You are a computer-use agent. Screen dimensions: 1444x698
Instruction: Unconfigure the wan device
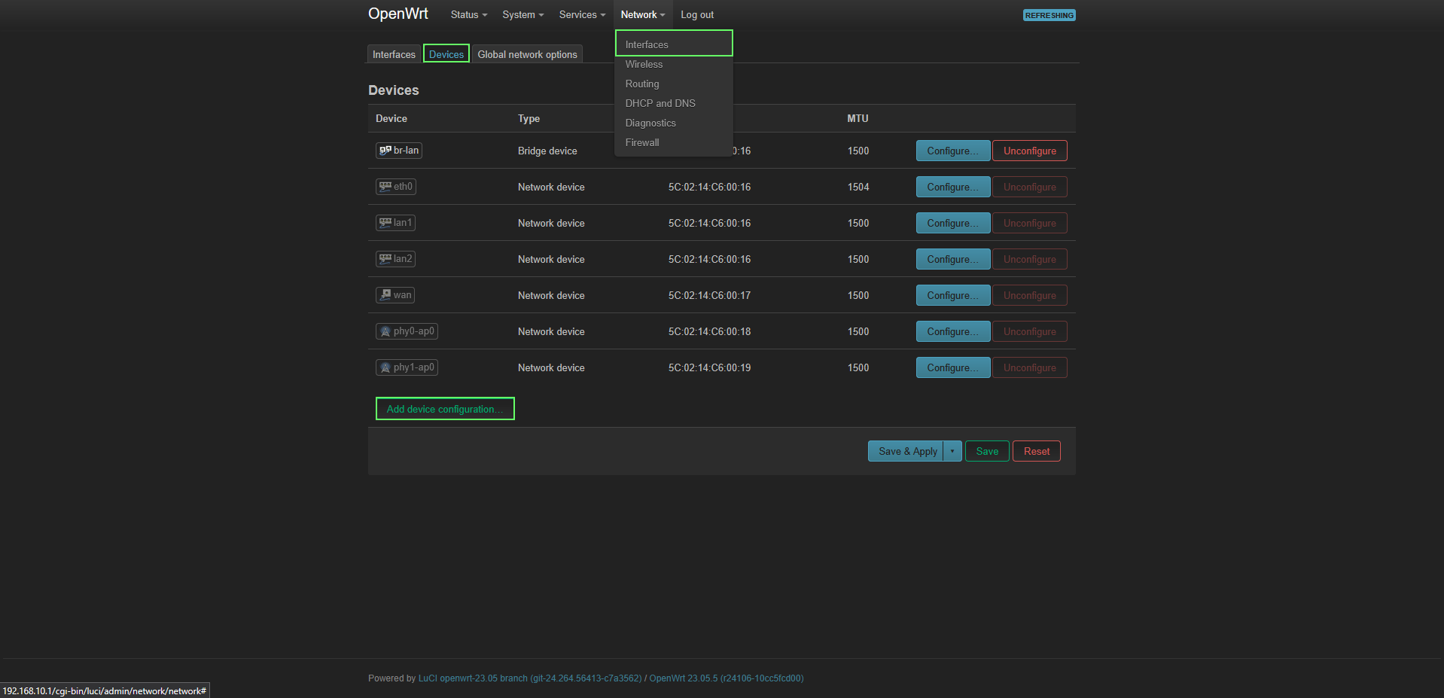[x=1030, y=295]
